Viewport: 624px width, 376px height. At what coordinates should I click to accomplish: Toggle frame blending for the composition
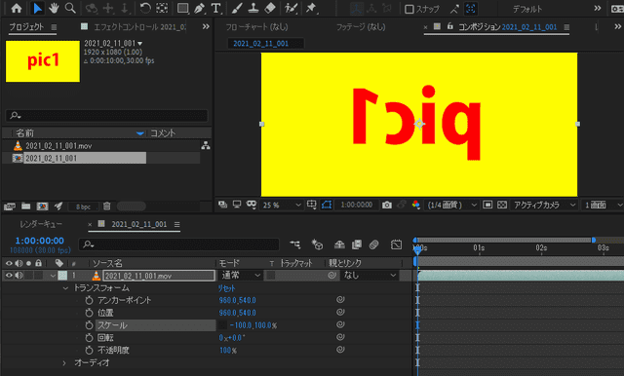(357, 244)
